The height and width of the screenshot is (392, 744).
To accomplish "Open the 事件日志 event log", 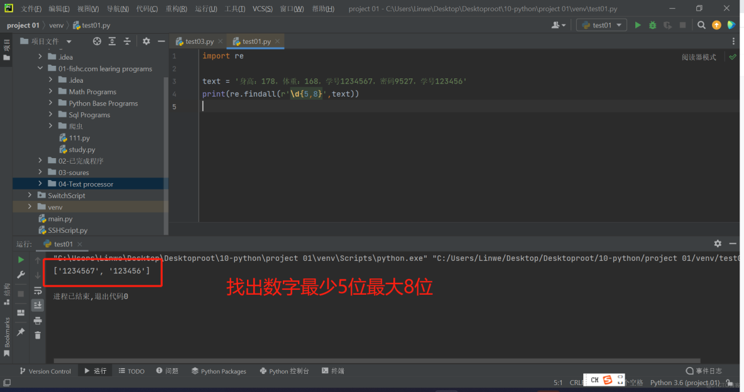I will [x=704, y=371].
